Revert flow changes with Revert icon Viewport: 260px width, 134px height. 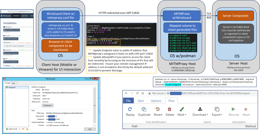[158, 109]
